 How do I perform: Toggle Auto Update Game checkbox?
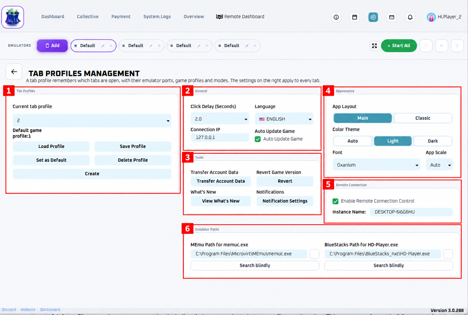pos(258,139)
